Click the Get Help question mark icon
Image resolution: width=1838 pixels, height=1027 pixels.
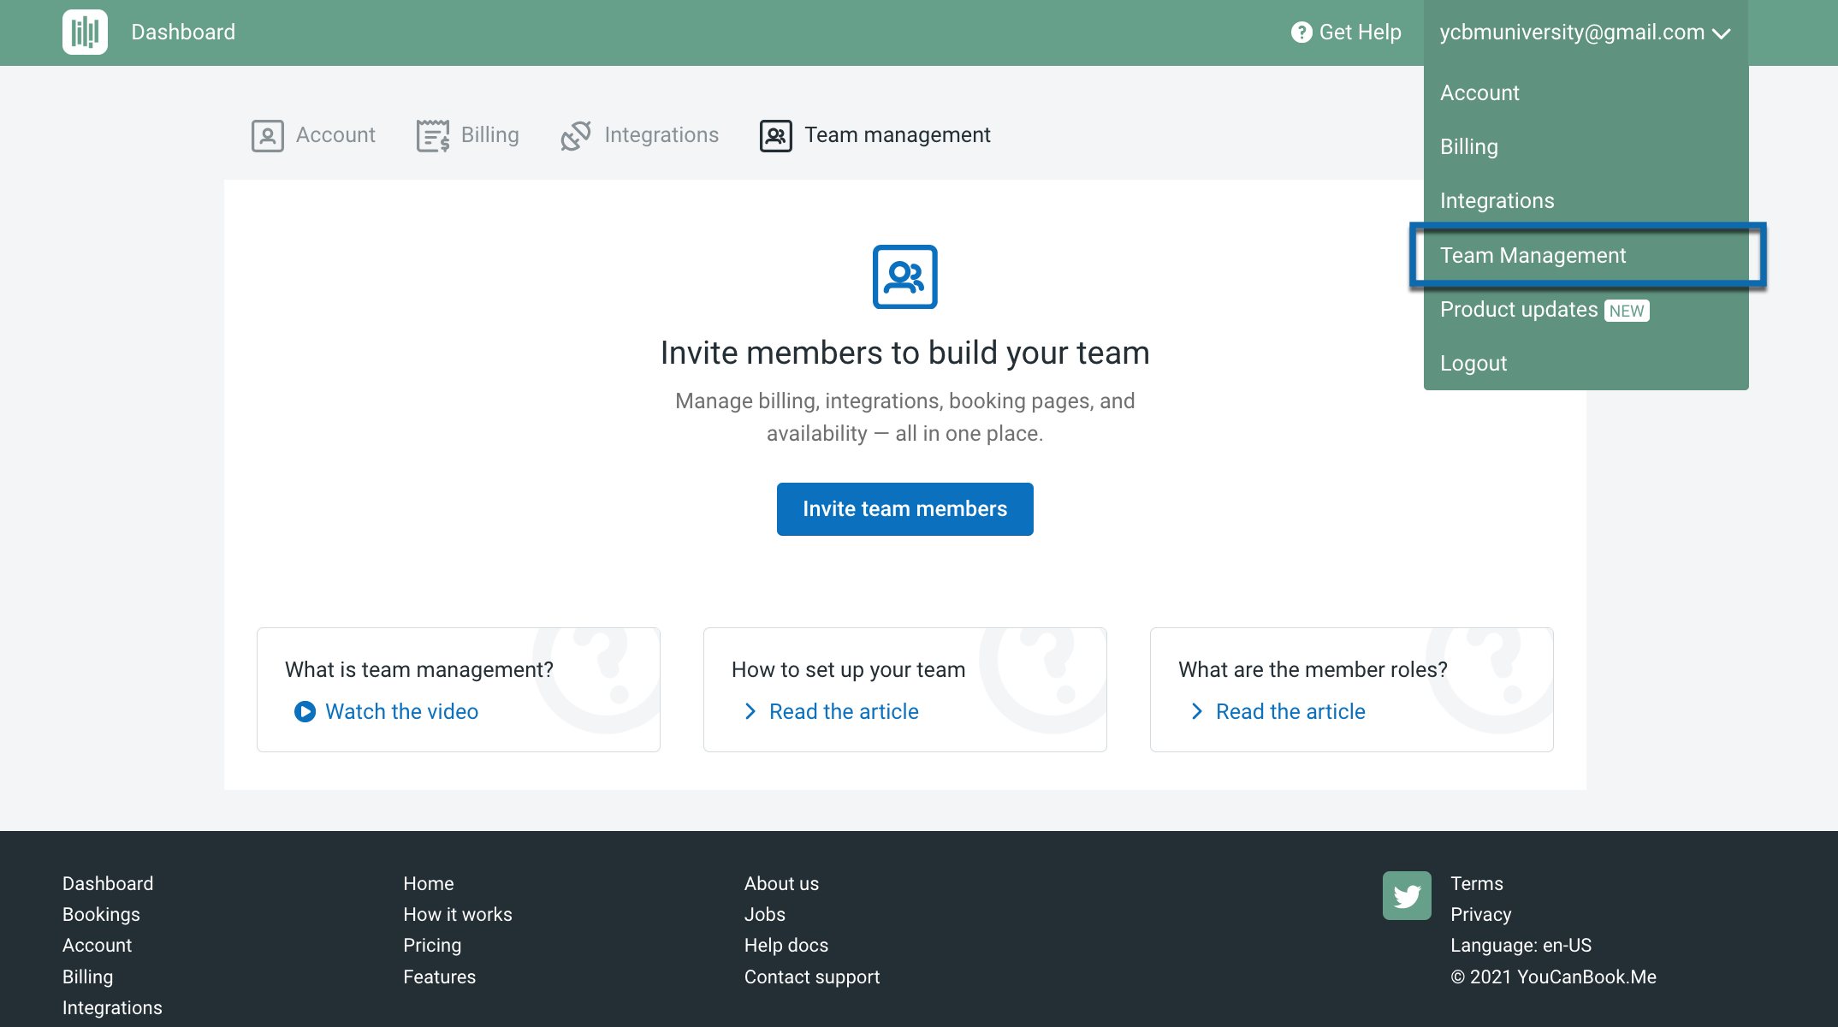click(x=1300, y=32)
